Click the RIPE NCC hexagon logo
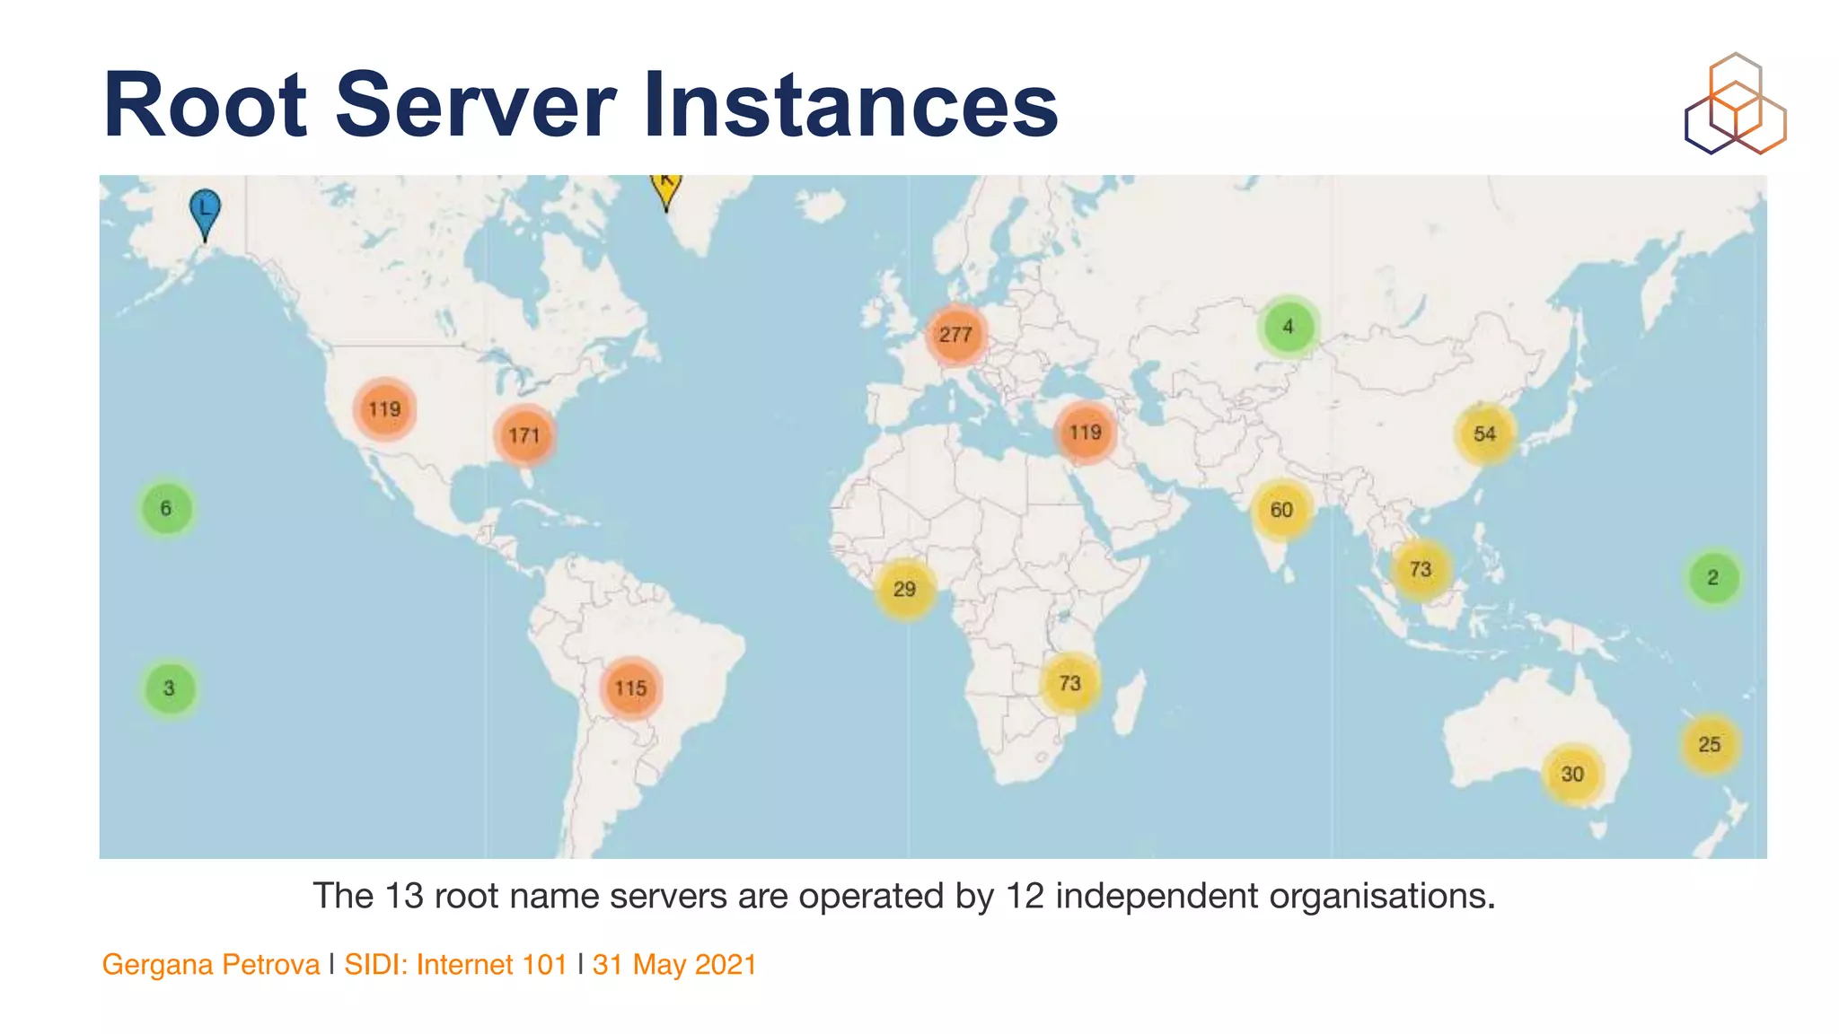Image resolution: width=1839 pixels, height=1034 pixels. (x=1735, y=103)
